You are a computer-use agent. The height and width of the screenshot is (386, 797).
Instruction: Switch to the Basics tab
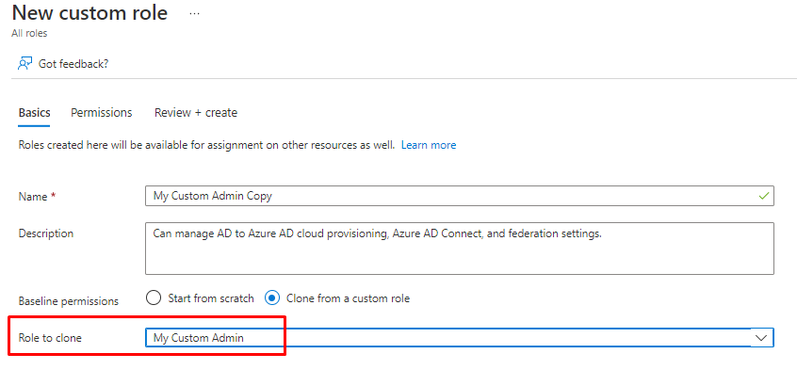[x=34, y=113]
